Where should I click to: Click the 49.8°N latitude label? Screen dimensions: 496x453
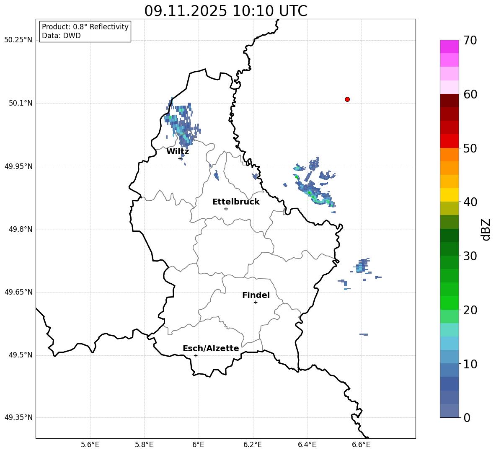pyautogui.click(x=21, y=229)
